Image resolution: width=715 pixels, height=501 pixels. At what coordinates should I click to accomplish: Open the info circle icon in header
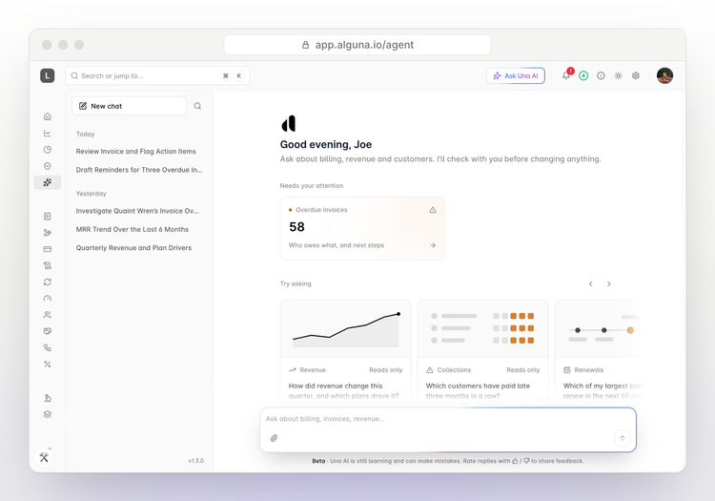(x=601, y=75)
